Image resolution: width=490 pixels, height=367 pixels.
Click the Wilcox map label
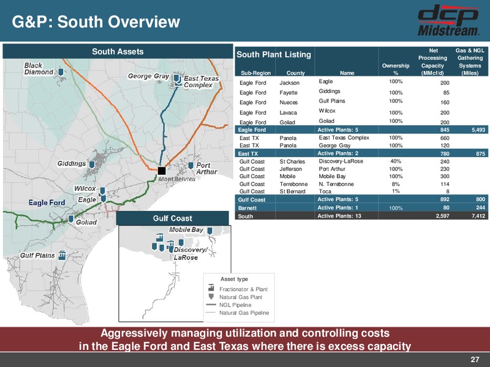click(x=85, y=188)
